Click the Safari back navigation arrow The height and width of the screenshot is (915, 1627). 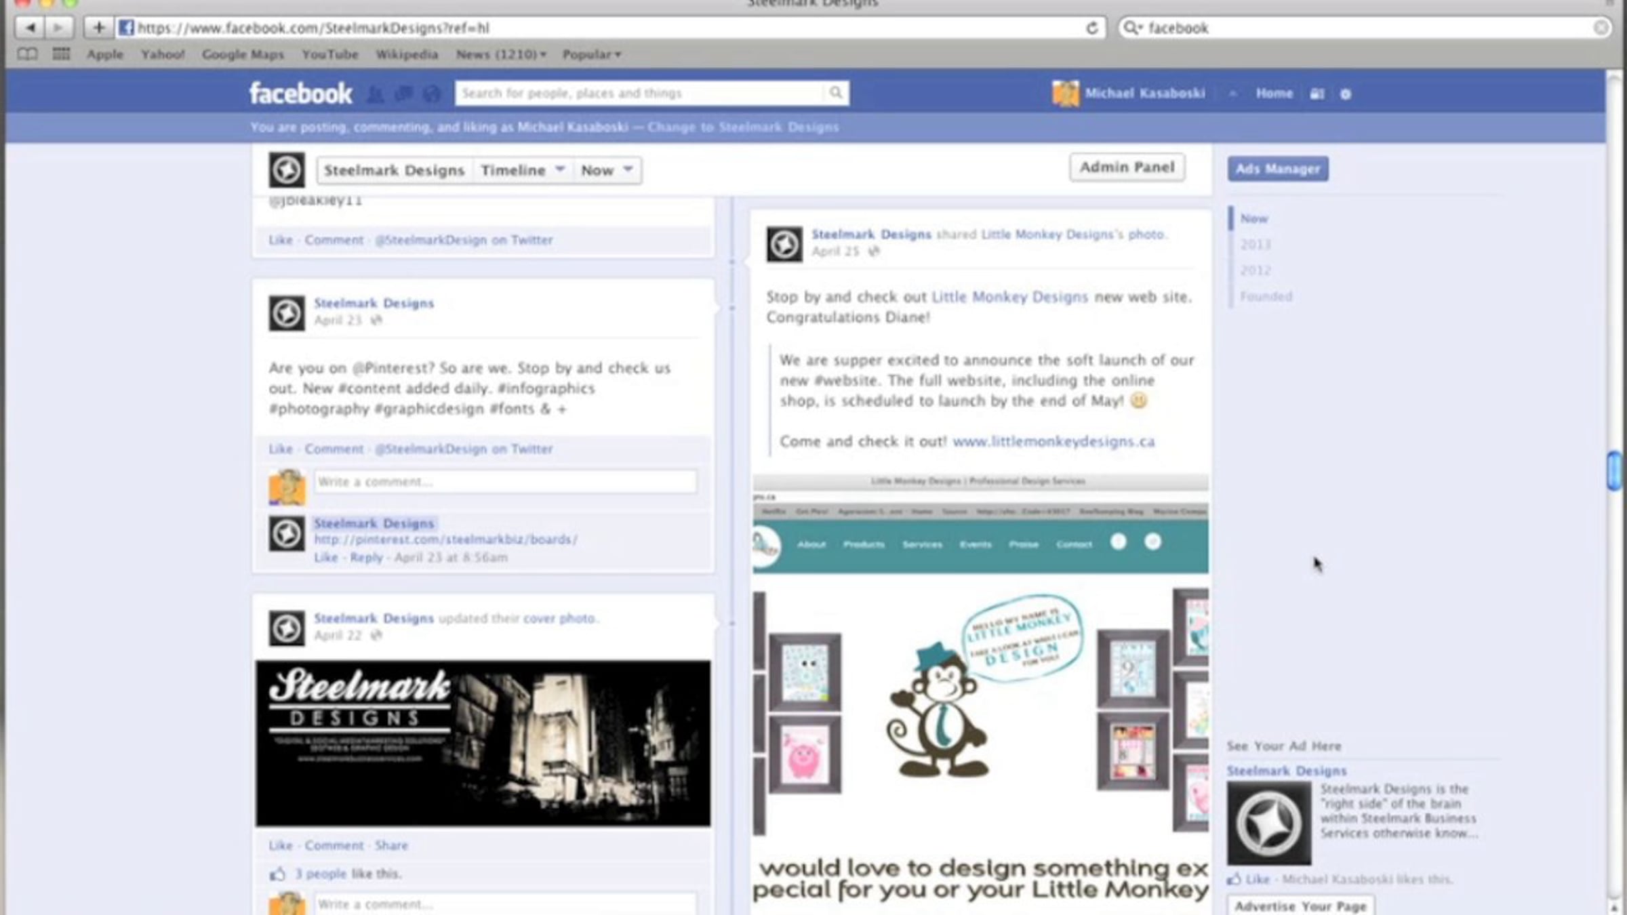(30, 28)
